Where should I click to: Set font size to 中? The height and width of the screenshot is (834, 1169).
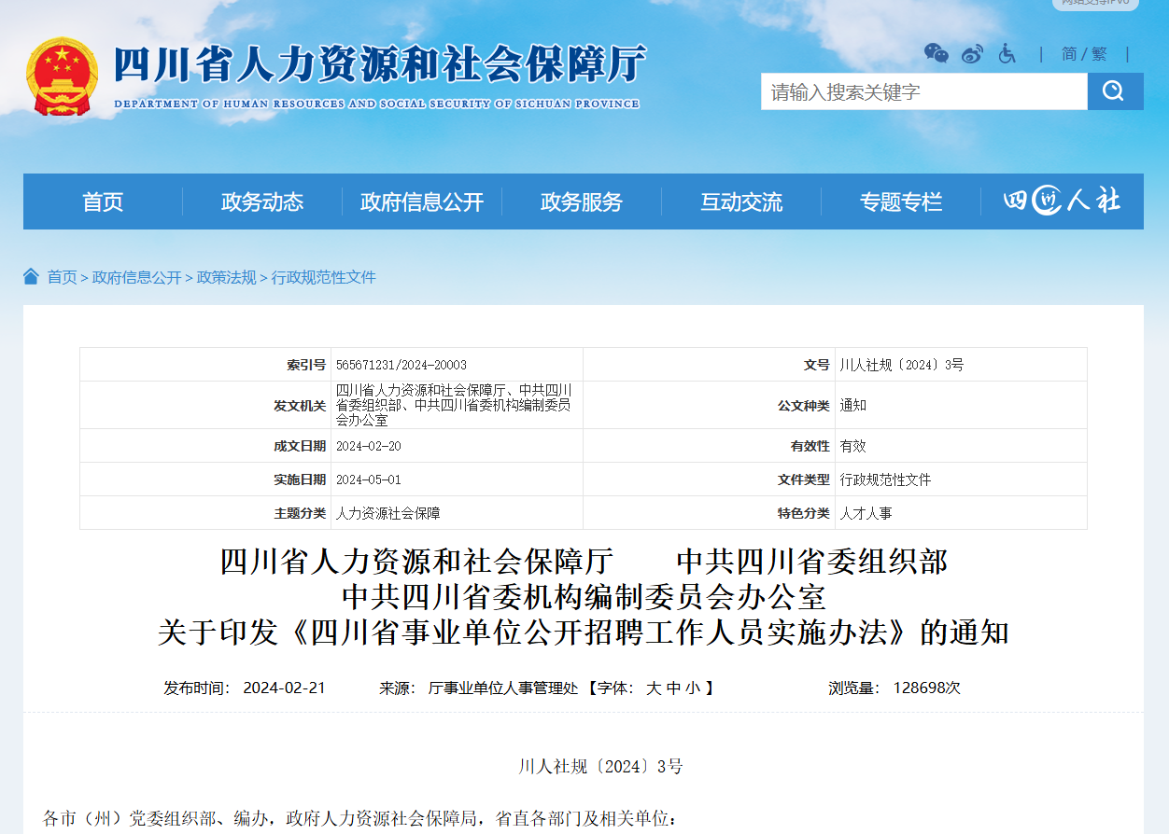click(673, 688)
